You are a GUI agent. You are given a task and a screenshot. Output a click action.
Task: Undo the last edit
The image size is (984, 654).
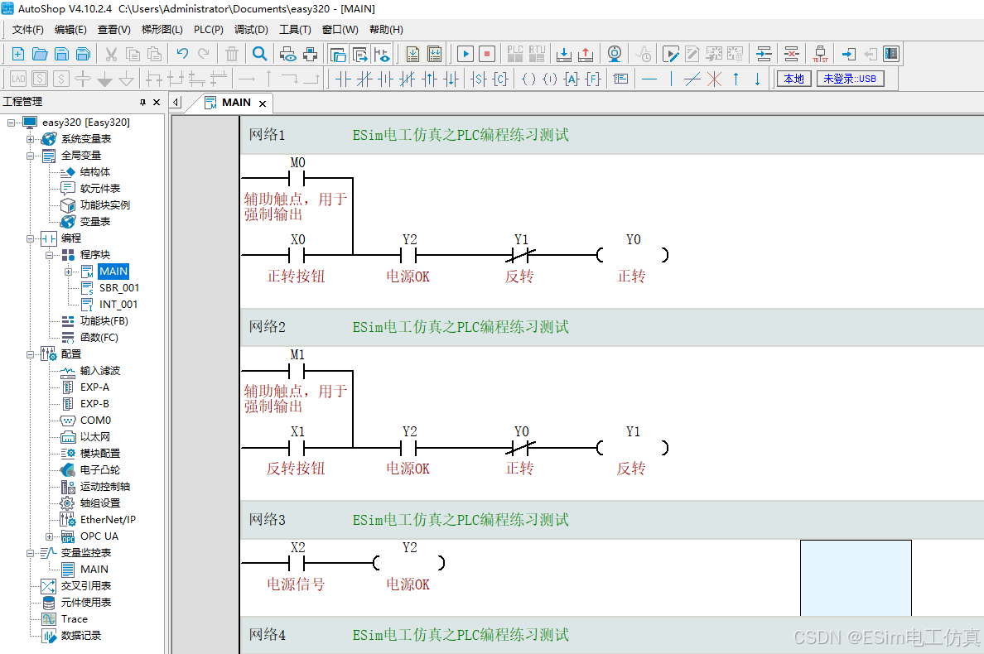(182, 54)
